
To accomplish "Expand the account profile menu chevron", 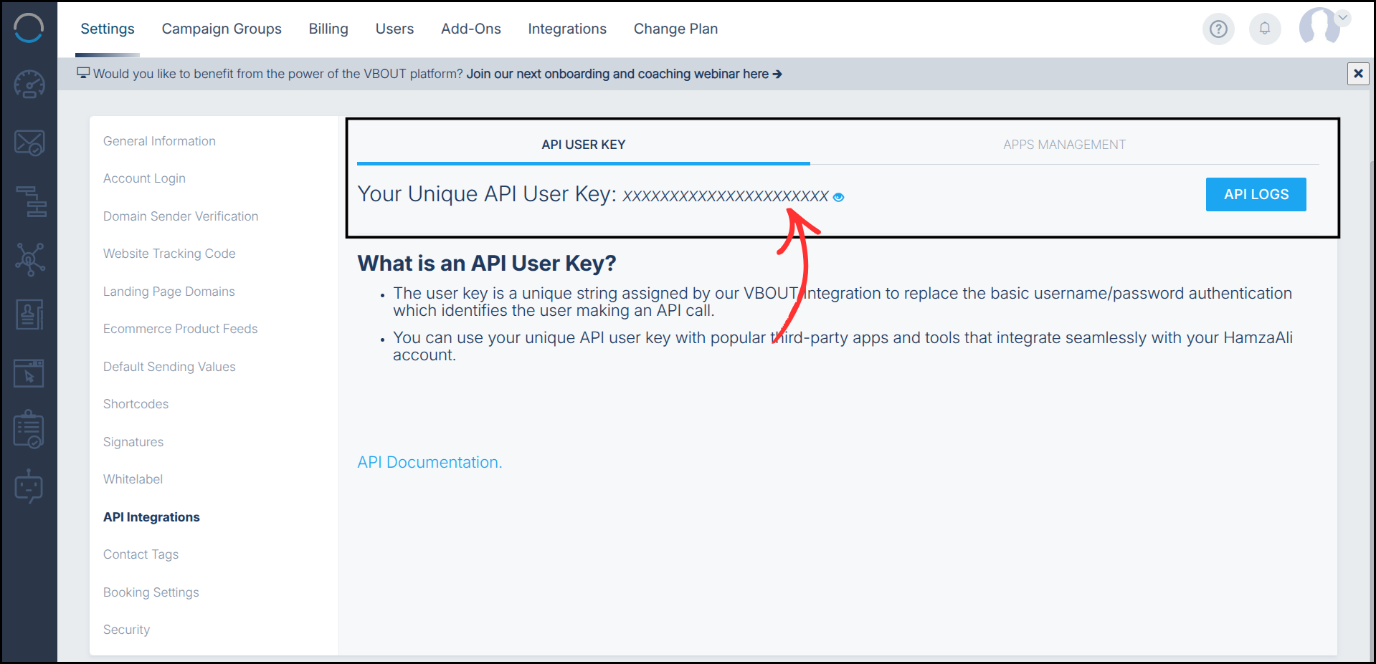I will click(1344, 17).
